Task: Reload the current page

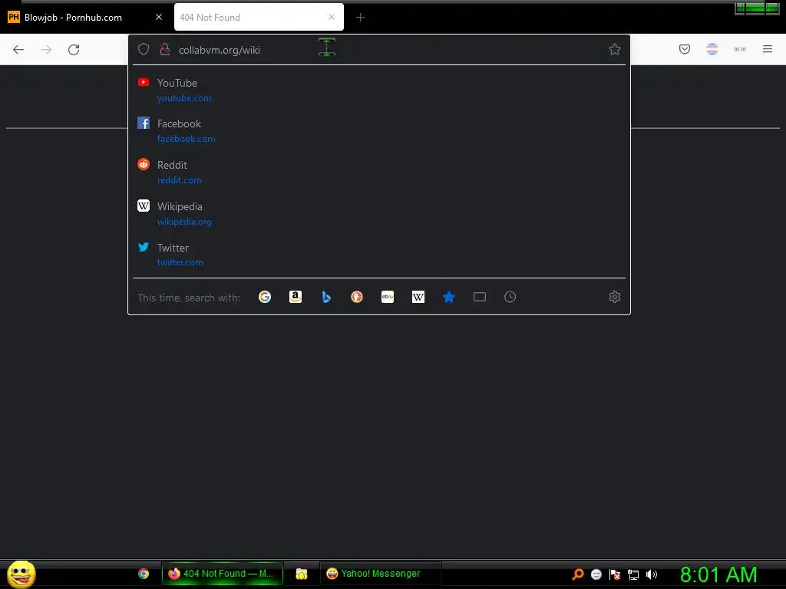Action: [74, 50]
